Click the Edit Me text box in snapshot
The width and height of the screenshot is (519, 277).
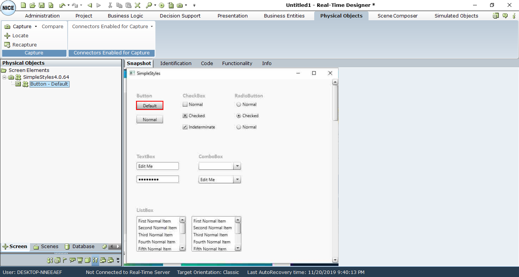158,166
